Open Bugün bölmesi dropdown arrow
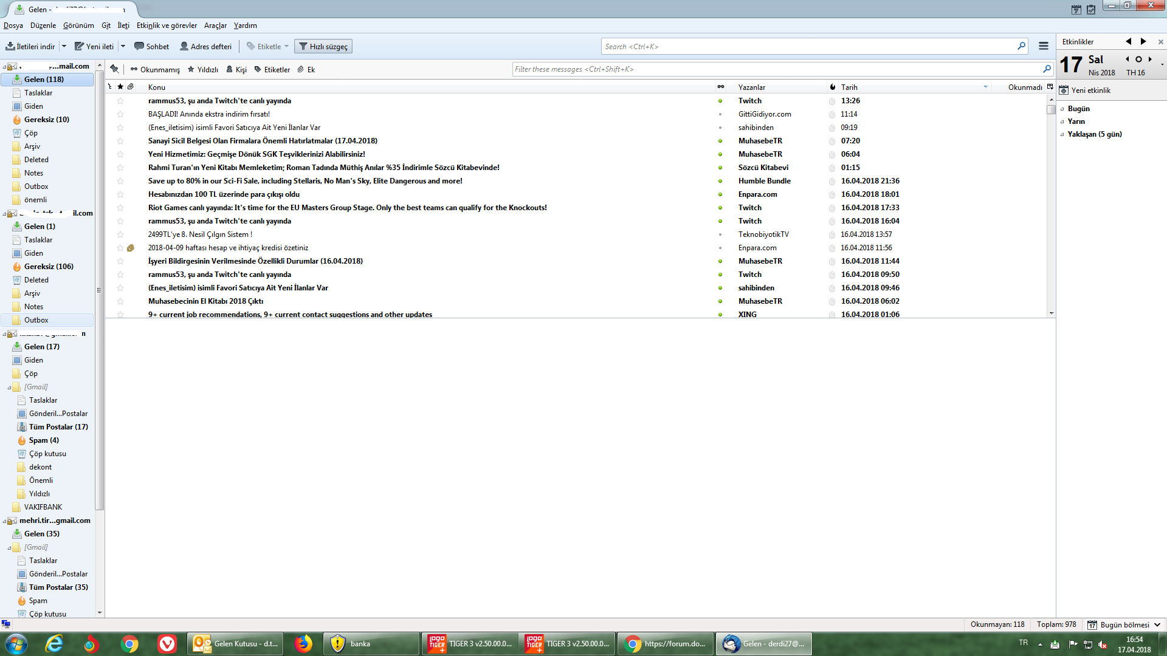 click(x=1157, y=624)
